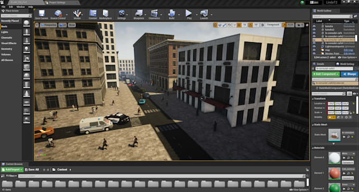This screenshot has height=192, width=359.
Task: Open View Options in World Outliner
Action: tap(347, 57)
